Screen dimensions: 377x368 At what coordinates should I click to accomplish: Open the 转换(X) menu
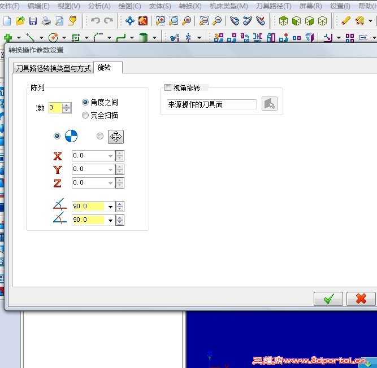[x=190, y=6]
